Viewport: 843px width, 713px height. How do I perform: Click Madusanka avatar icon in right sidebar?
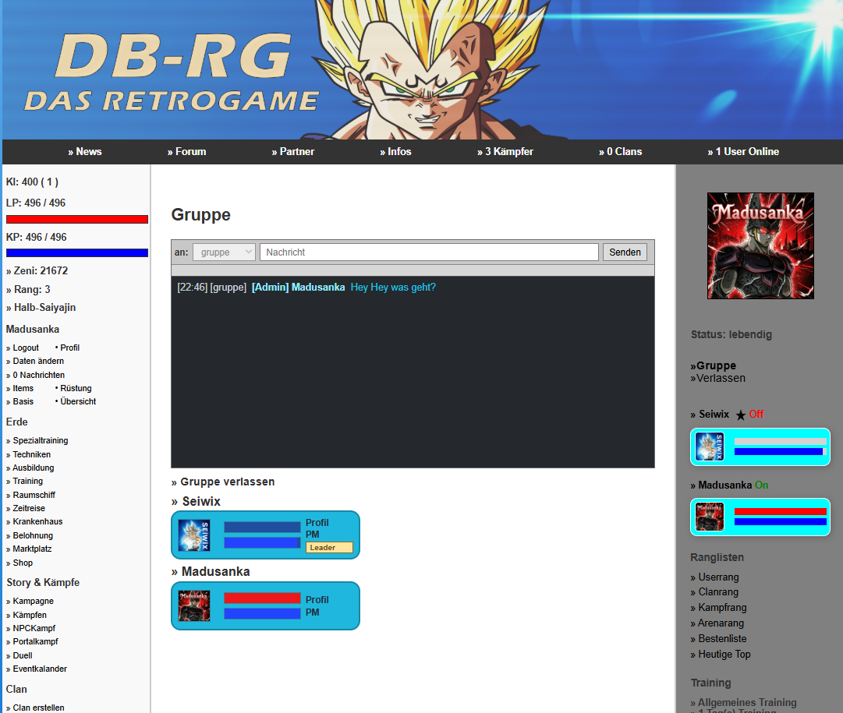710,517
